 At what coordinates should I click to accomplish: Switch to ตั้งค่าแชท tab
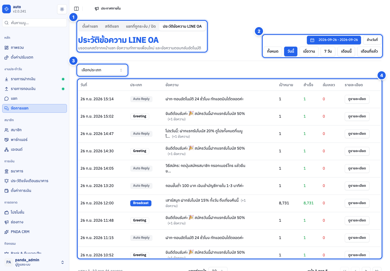point(90,26)
